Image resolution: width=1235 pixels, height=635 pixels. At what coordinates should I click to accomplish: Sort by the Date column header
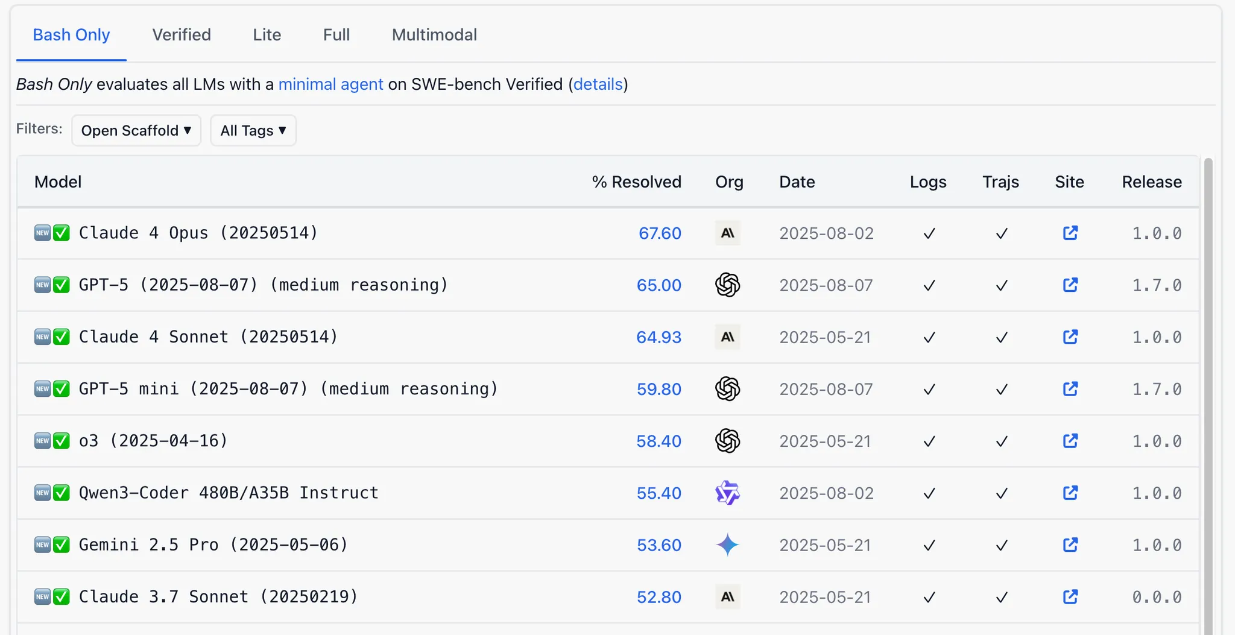pos(797,182)
